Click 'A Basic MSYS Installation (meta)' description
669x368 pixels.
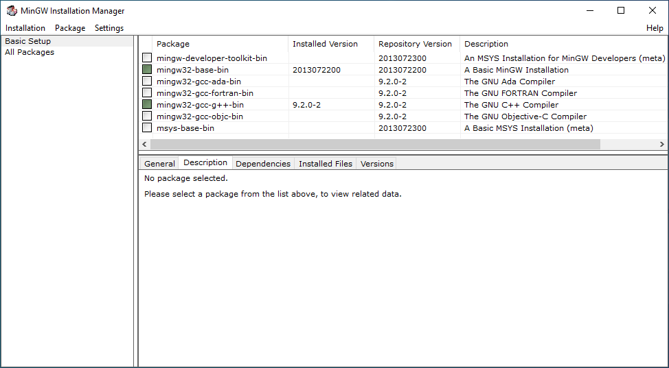pos(529,127)
